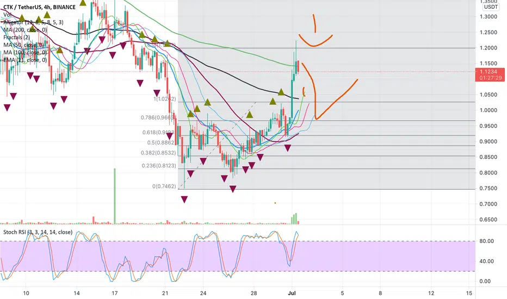Select the Vol indicator legend
The image size is (507, 299).
7,15
